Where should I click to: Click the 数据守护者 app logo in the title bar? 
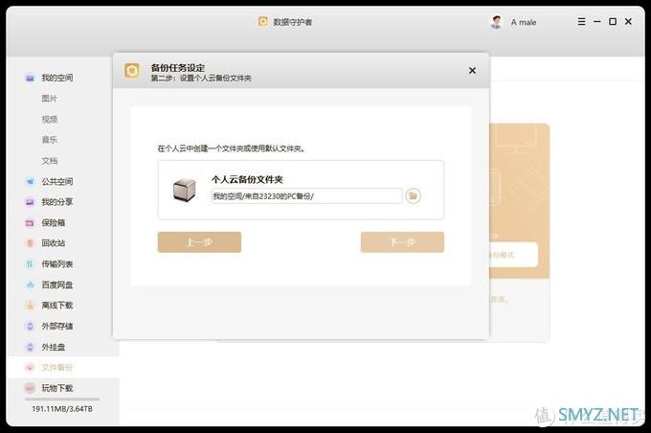click(x=263, y=22)
